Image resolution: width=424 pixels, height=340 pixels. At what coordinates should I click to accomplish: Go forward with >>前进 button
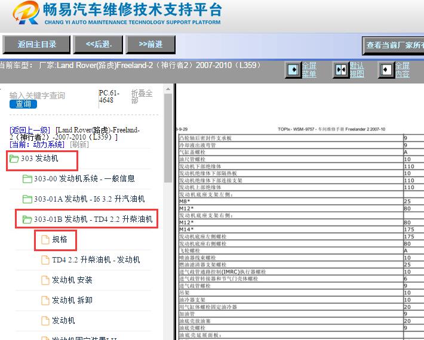(x=150, y=44)
